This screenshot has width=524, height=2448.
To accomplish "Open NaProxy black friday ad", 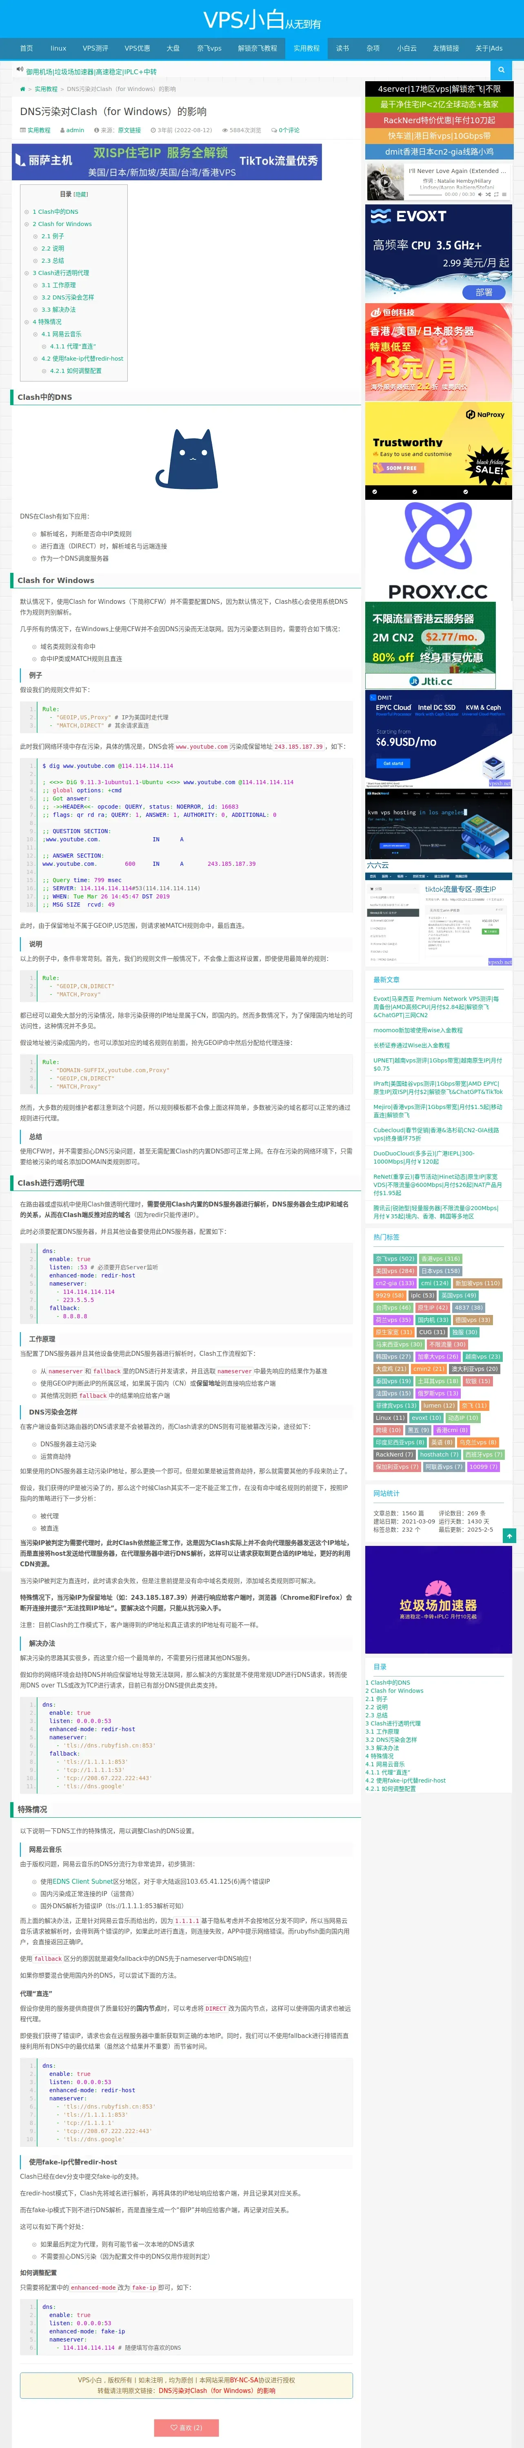I will point(438,450).
